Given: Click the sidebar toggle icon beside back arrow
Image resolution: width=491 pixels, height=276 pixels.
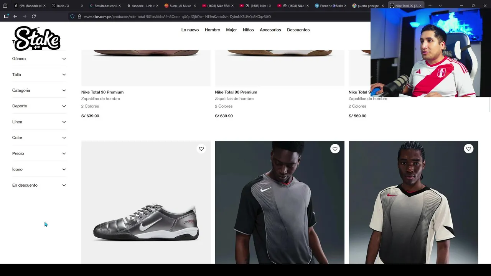Looking at the screenshot, I should (6, 16).
